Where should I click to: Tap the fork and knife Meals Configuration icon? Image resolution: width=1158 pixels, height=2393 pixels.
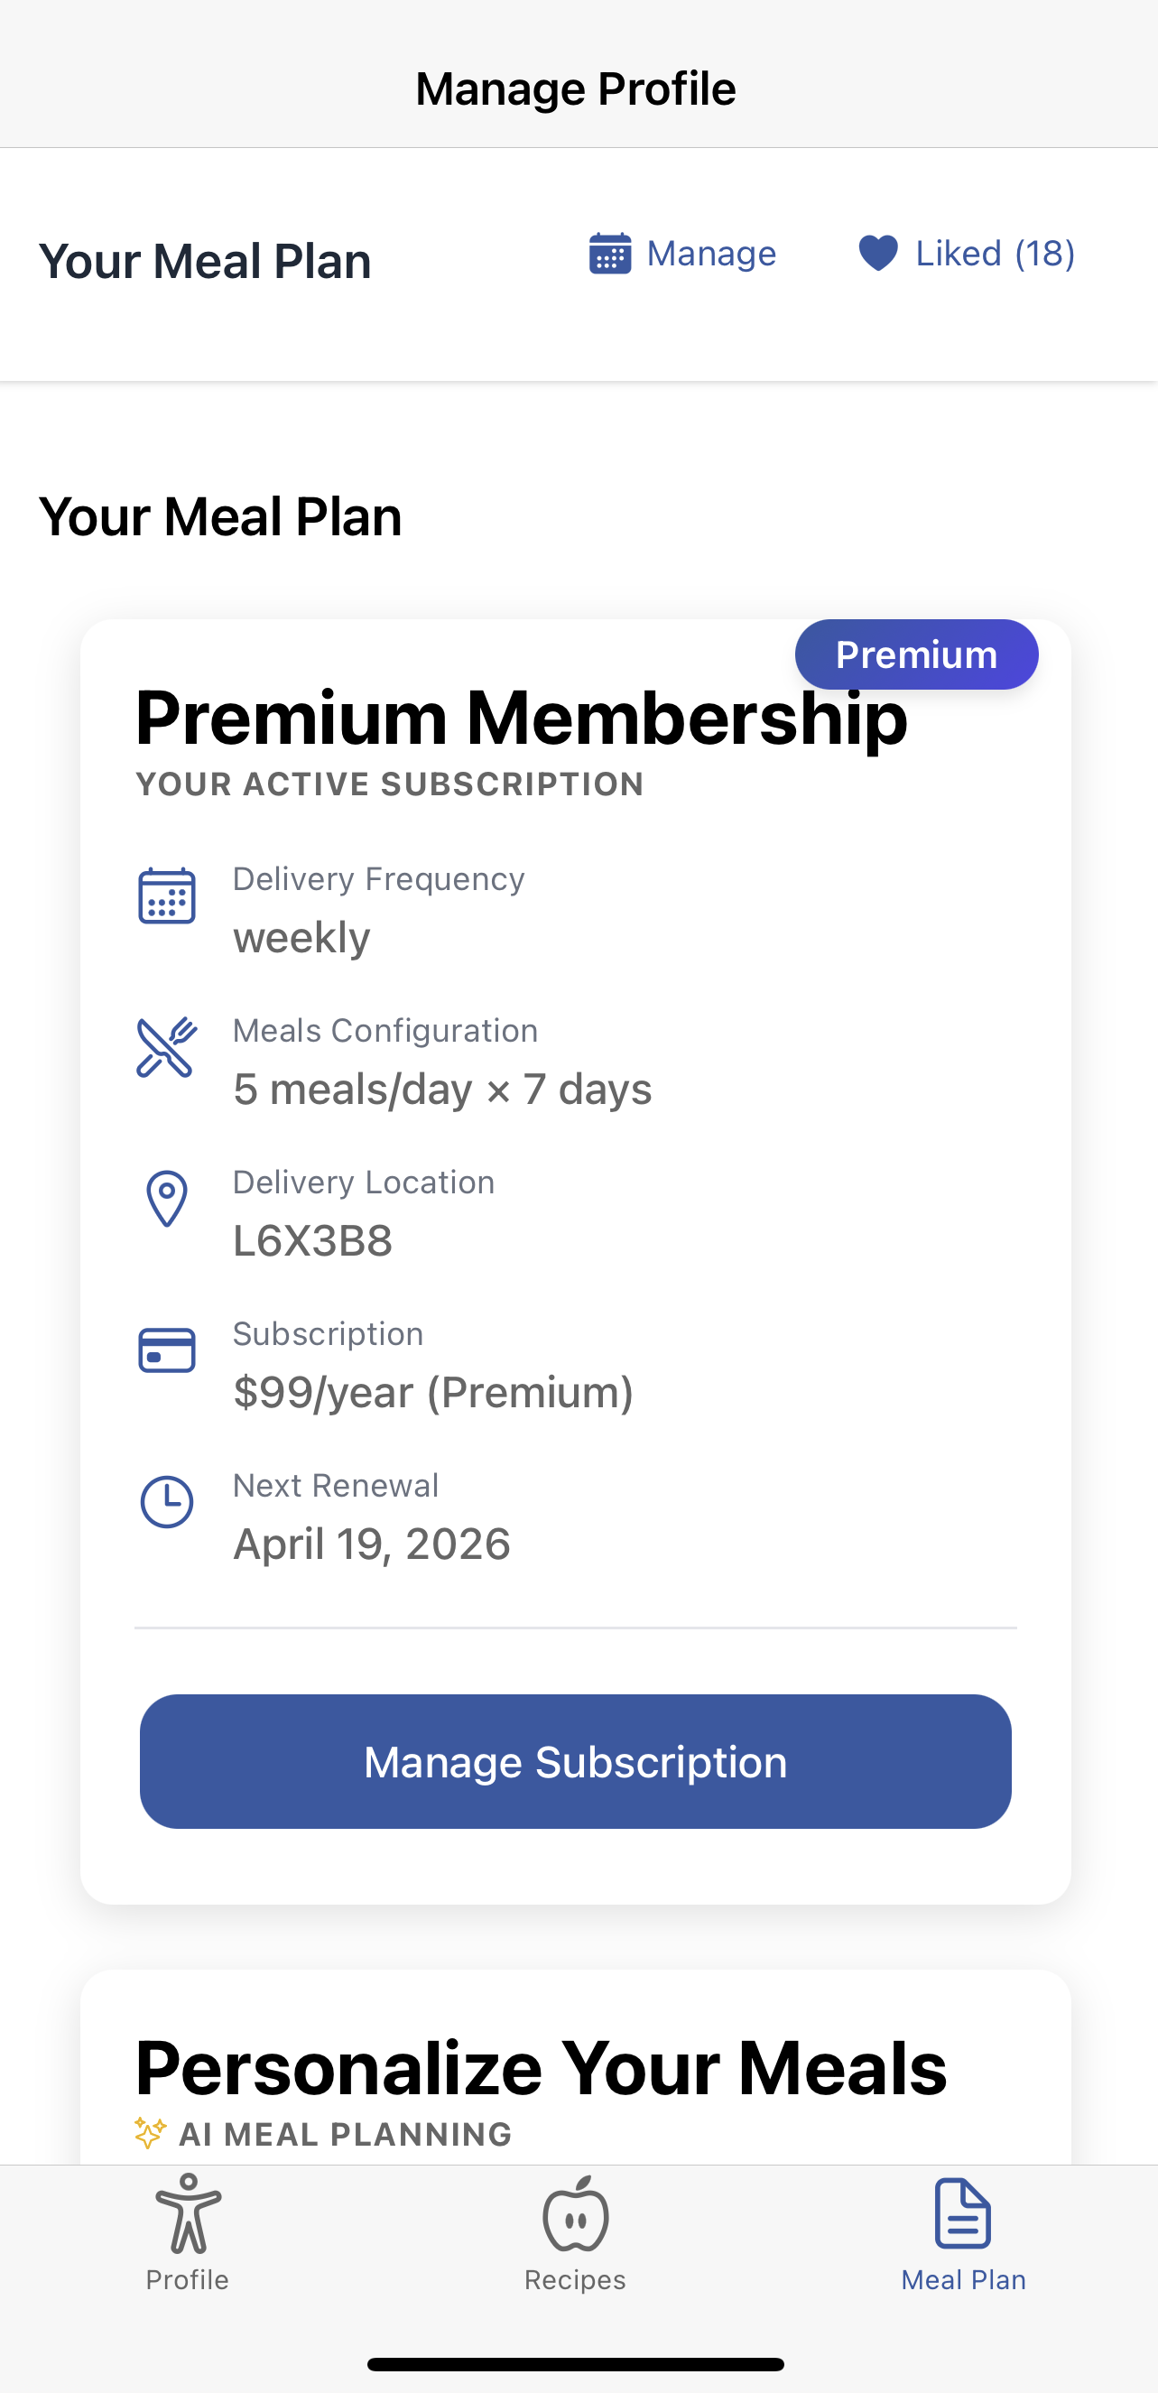tap(167, 1047)
